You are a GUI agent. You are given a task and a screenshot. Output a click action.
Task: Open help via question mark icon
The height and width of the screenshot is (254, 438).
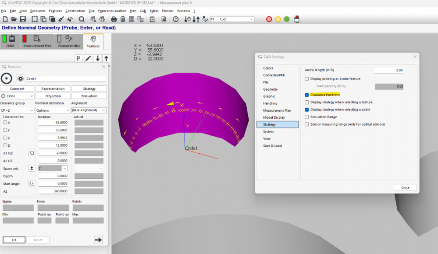[175, 19]
